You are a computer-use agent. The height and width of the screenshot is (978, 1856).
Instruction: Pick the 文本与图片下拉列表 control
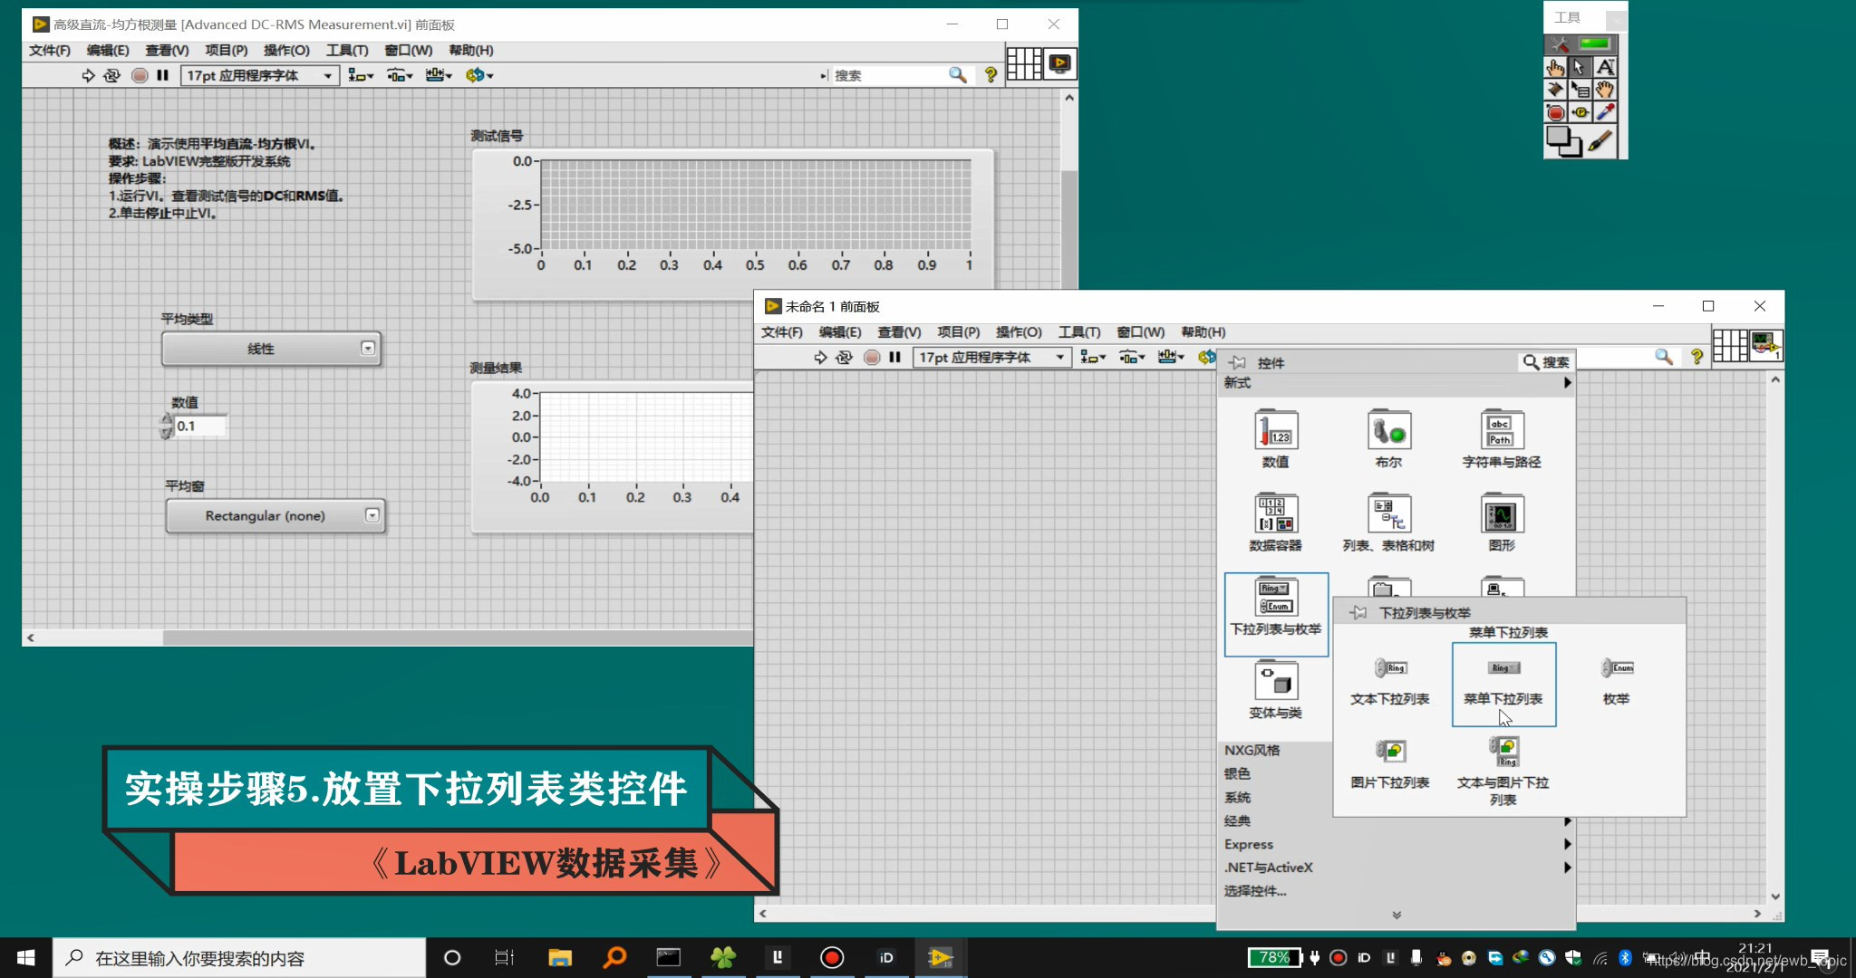(1503, 772)
